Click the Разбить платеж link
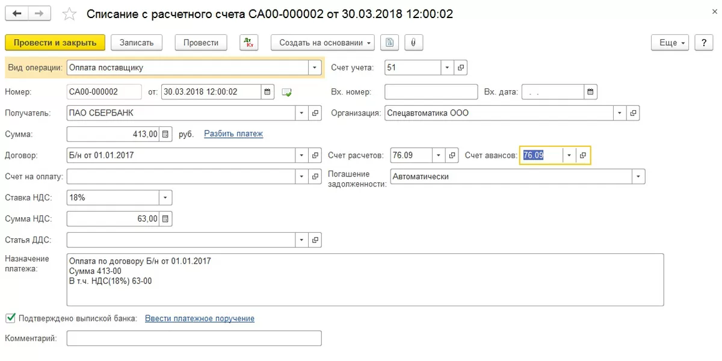 tap(233, 134)
